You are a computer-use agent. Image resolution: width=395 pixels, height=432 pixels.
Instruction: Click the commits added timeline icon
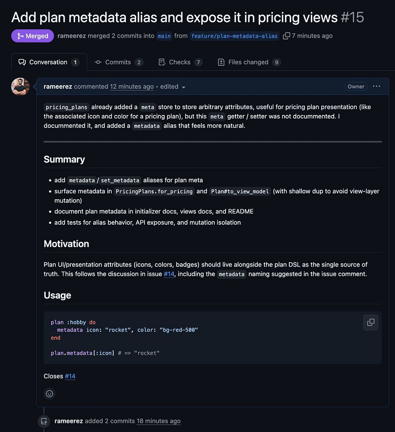44,421
